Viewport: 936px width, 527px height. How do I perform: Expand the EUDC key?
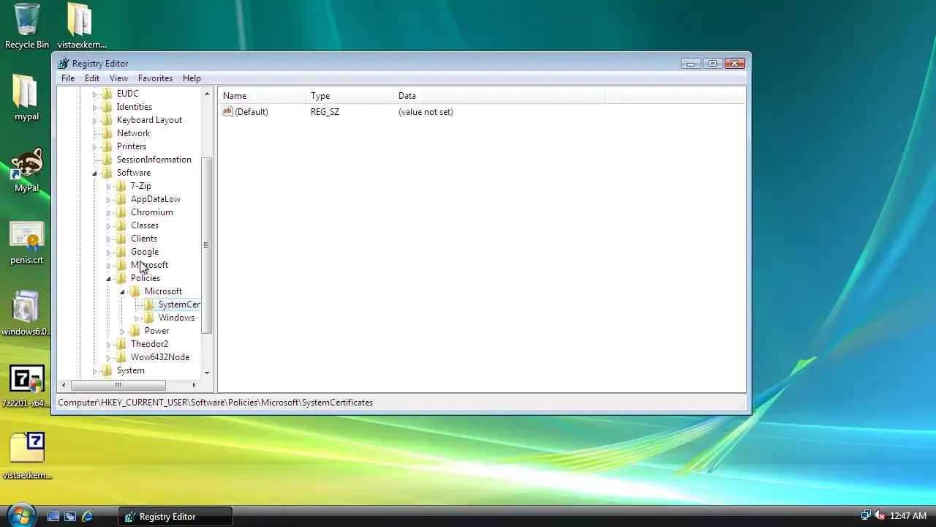point(94,94)
